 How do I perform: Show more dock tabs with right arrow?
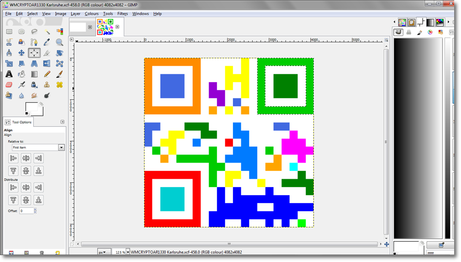pyautogui.click(x=448, y=22)
